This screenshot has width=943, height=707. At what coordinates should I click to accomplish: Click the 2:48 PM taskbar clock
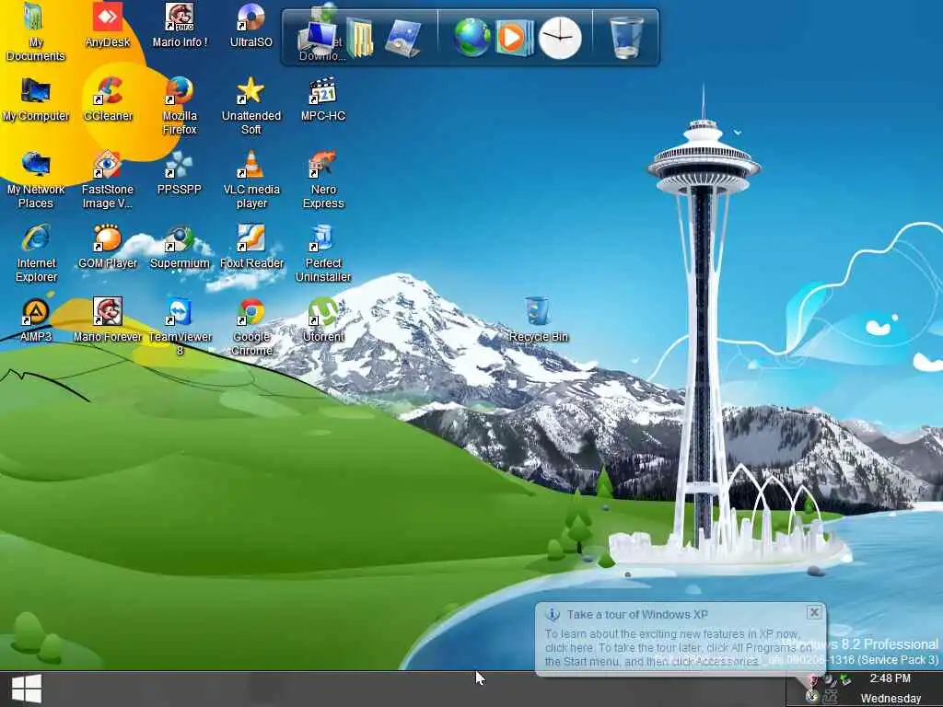point(891,678)
